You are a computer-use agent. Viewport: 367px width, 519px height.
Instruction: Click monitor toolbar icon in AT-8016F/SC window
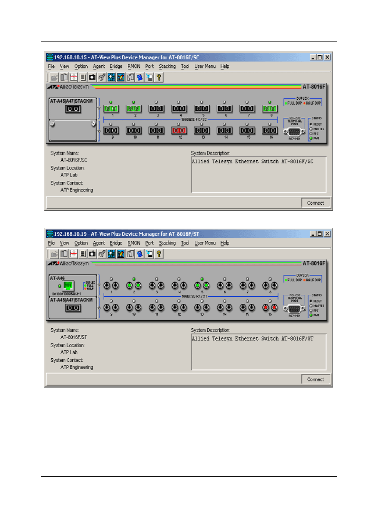click(149, 77)
